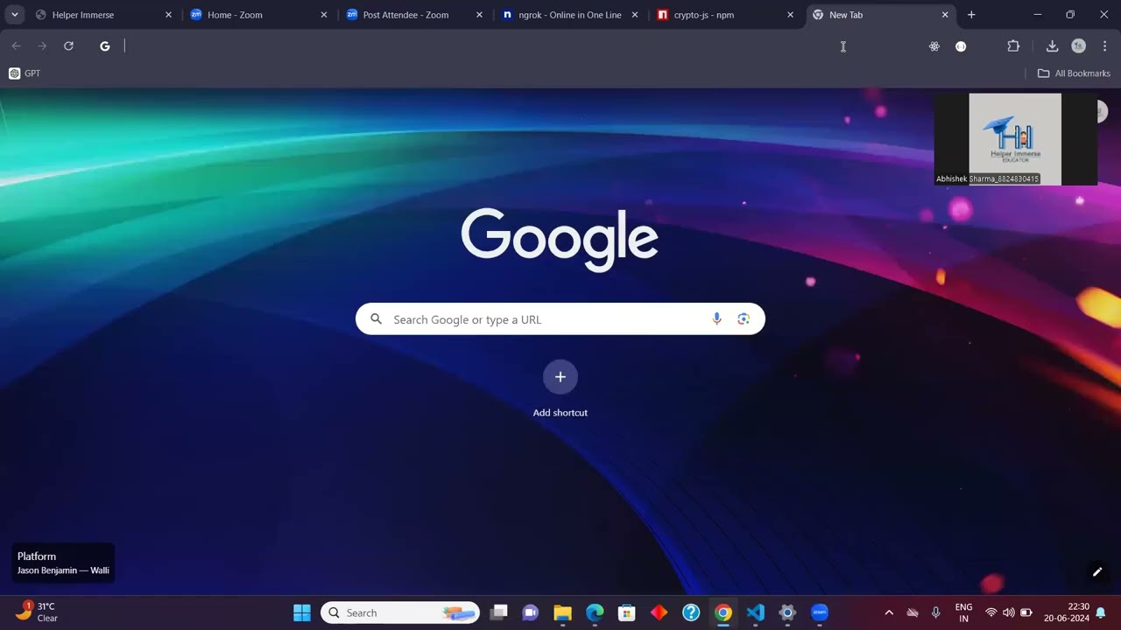Click the Abhishek Sharma Zoom video thumbnail

(1015, 140)
